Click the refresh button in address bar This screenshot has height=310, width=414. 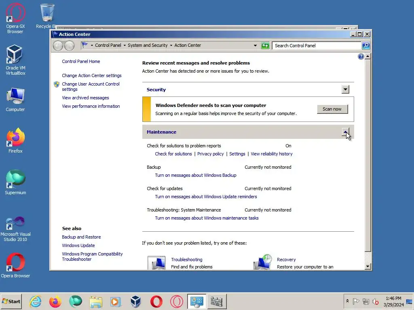[x=265, y=46]
